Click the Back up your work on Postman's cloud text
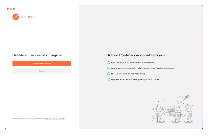208x136 pixels. click(128, 74)
